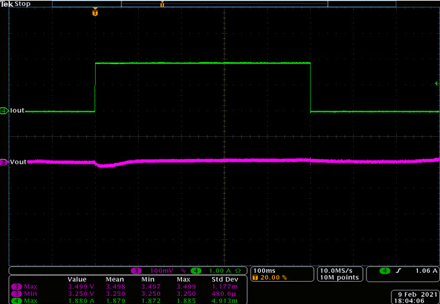Click the ohm termination symbol after 1.00 A
The image size is (440, 304).
(237, 271)
